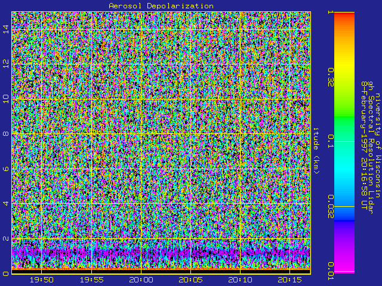The height and width of the screenshot is (286, 382).
Task: Select the 19:50 time axis label
Action: tap(41, 280)
